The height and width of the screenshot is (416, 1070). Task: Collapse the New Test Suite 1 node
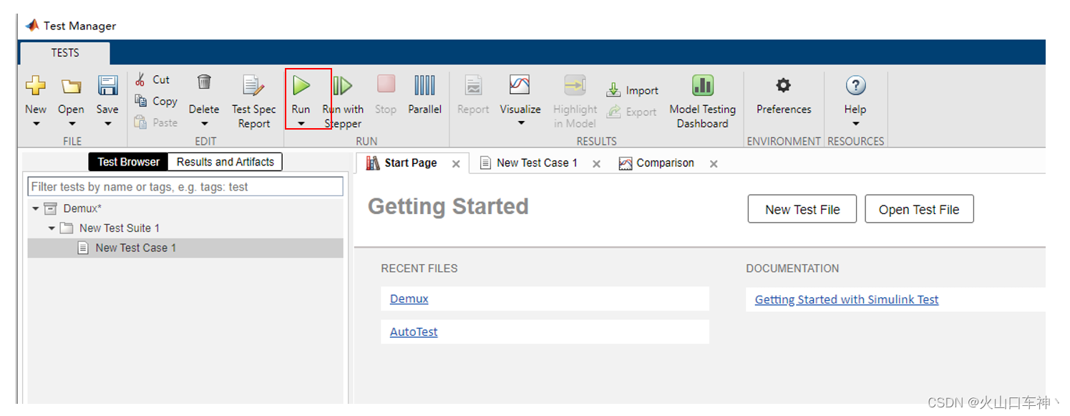tap(52, 228)
